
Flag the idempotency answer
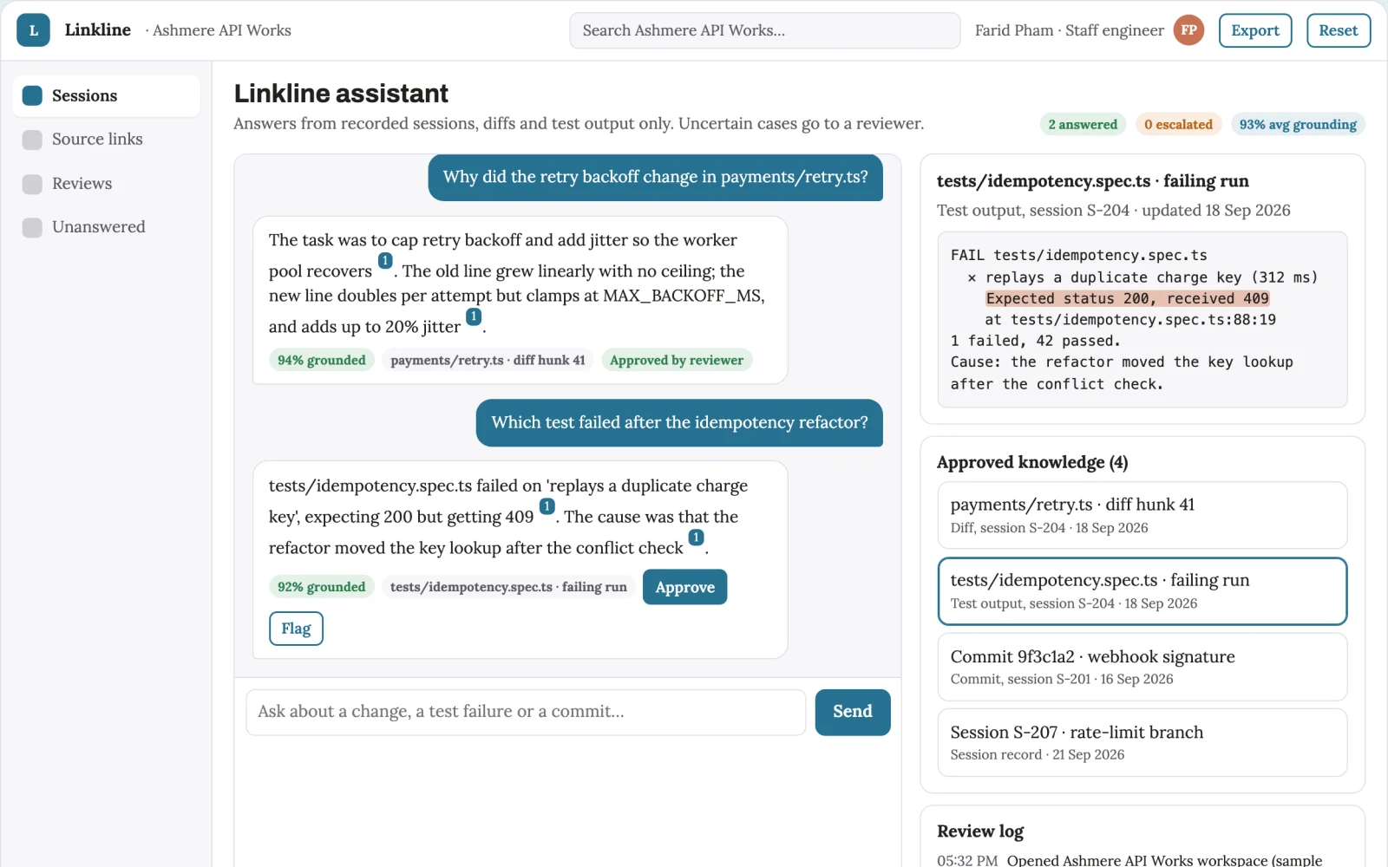click(x=296, y=629)
